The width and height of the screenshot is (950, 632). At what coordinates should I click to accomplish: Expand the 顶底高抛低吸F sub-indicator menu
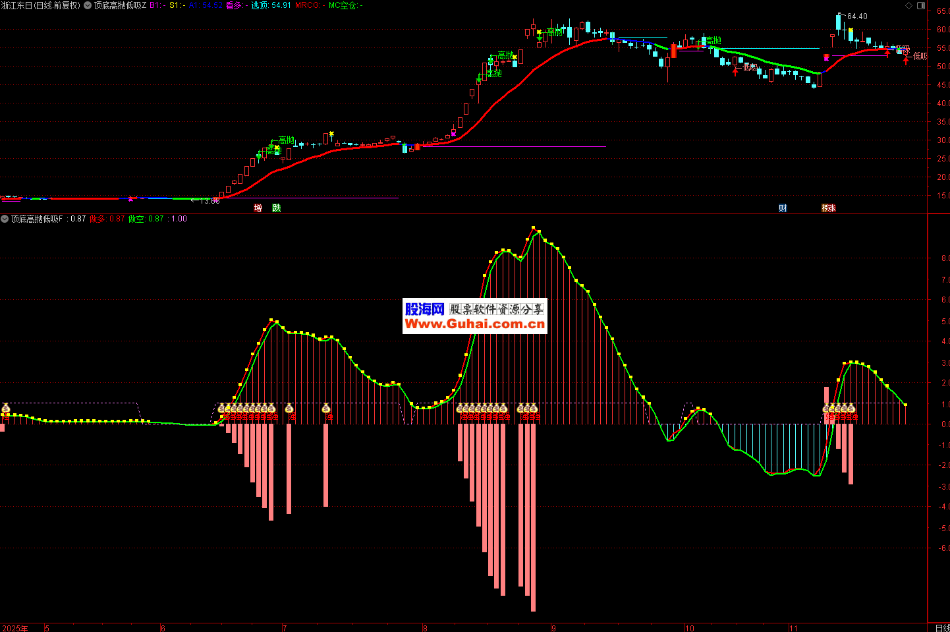[x=5, y=219]
